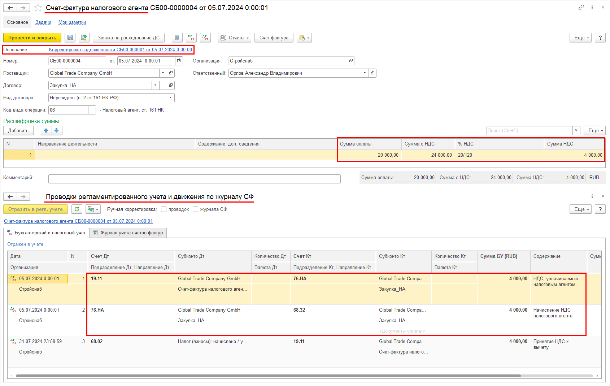The image size is (610, 386).
Task: Open Корректировка задолженности basis link
Action: pos(121,49)
